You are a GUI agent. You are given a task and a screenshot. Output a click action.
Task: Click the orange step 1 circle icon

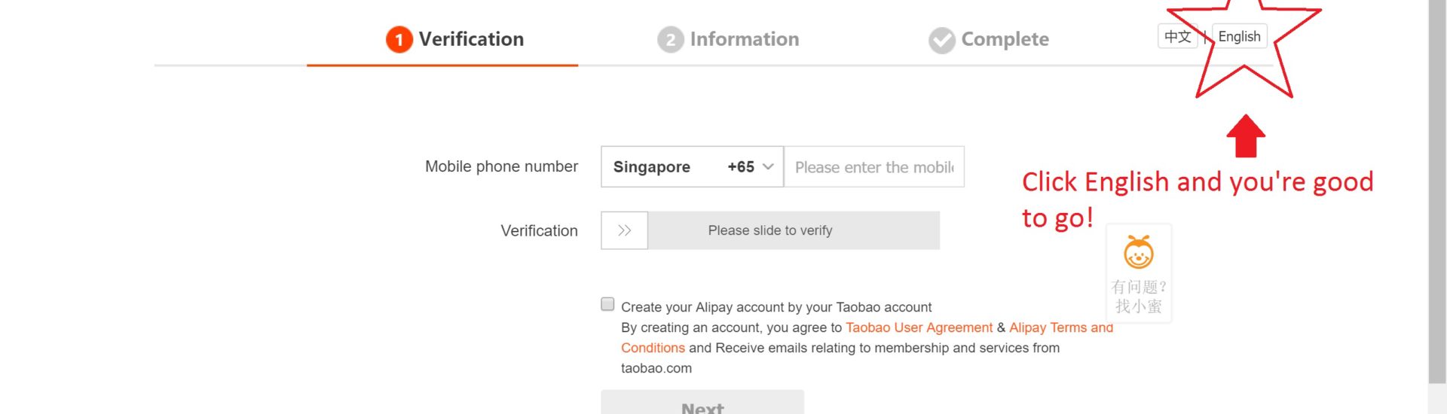(x=399, y=39)
